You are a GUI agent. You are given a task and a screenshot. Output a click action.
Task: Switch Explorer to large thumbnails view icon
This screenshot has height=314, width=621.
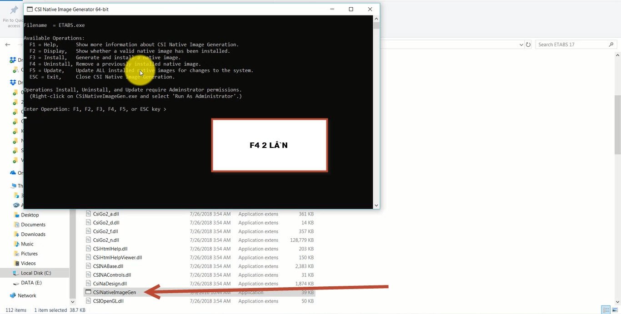click(614, 310)
